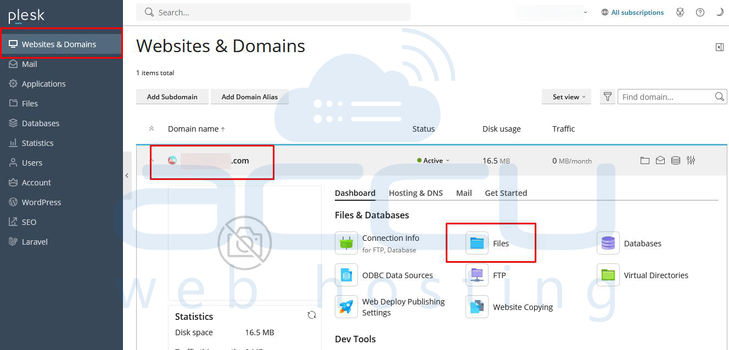The height and width of the screenshot is (350, 729).
Task: Open Databases from Files & Databases section
Action: point(608,243)
